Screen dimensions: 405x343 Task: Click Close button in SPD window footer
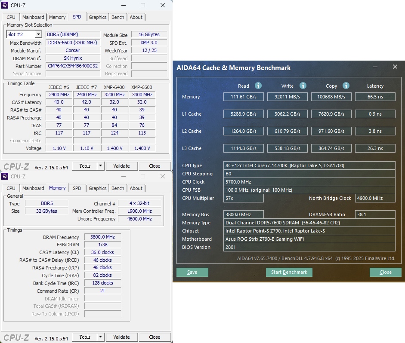pos(155,166)
